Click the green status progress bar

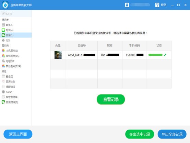(x=155, y=55)
